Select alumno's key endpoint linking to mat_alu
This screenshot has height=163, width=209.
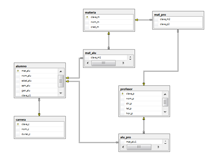[67, 78]
